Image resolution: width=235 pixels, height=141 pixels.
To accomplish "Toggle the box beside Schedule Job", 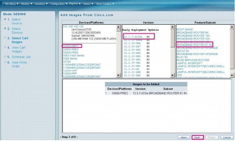I will coord(5,56).
